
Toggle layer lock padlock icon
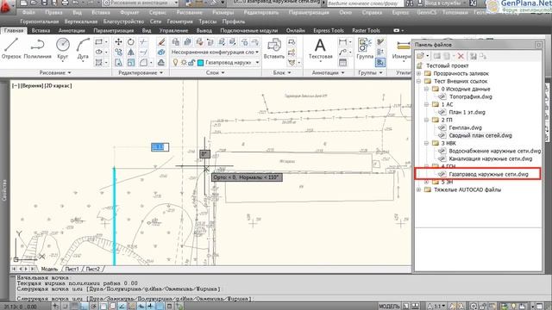tap(191, 63)
